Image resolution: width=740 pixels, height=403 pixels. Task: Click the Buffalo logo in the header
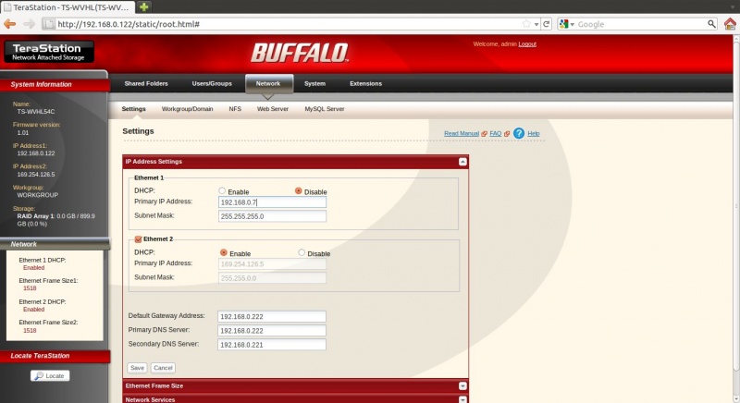(x=300, y=53)
